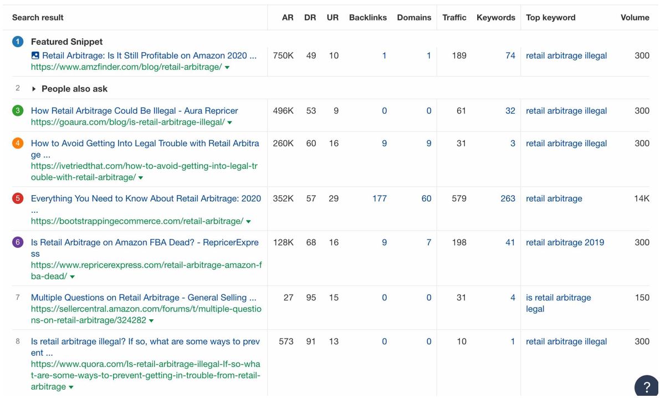This screenshot has width=660, height=398.
Task: Click the bootstrappingecommerce.com green URL
Action: [x=137, y=221]
